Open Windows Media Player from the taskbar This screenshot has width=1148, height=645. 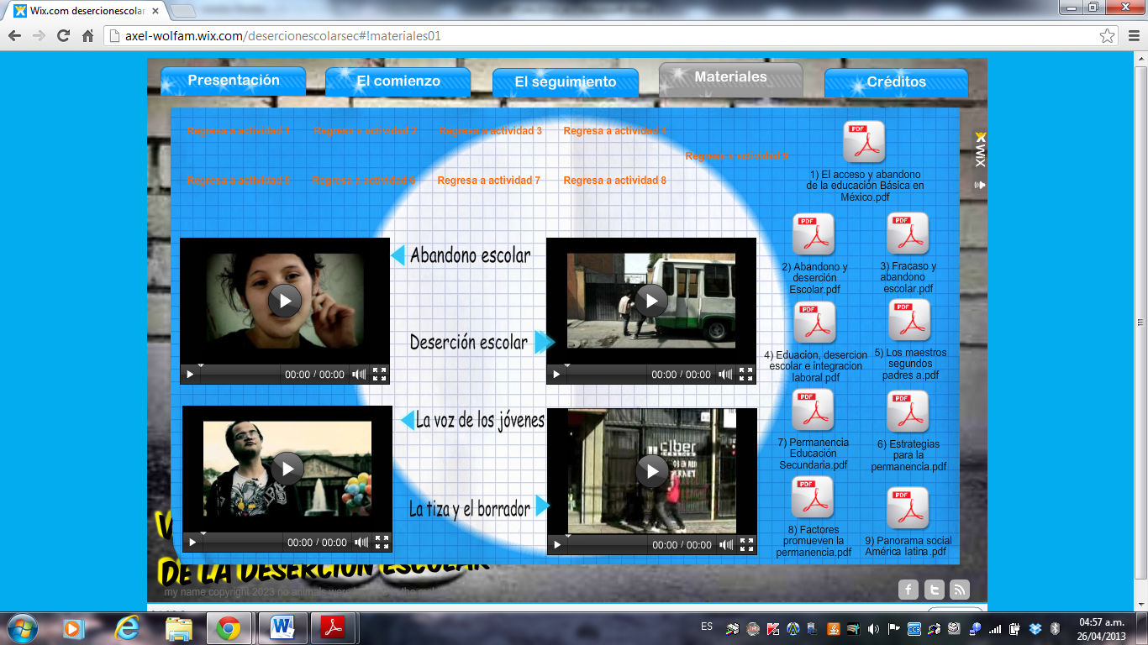[x=74, y=628]
